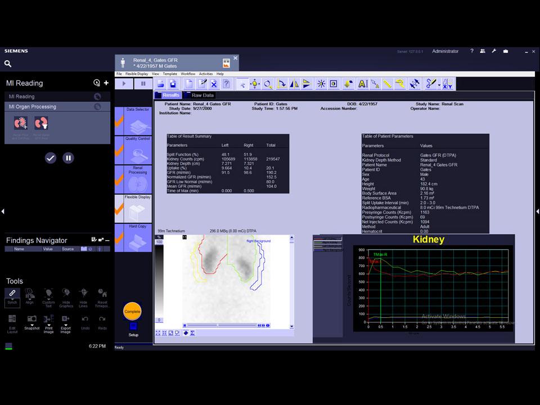Click the open folder toolbar icon
The image size is (540, 405).
pos(160,84)
